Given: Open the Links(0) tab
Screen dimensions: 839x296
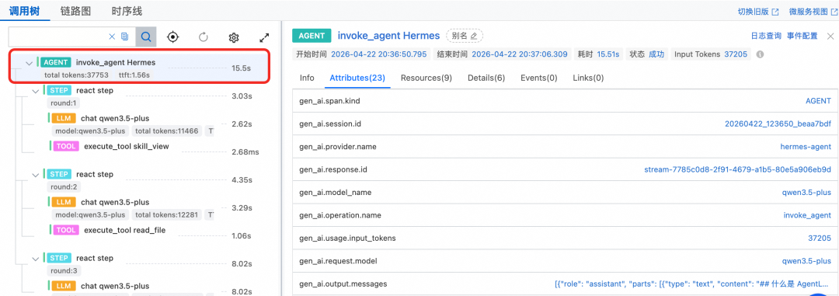Looking at the screenshot, I should pyautogui.click(x=588, y=78).
